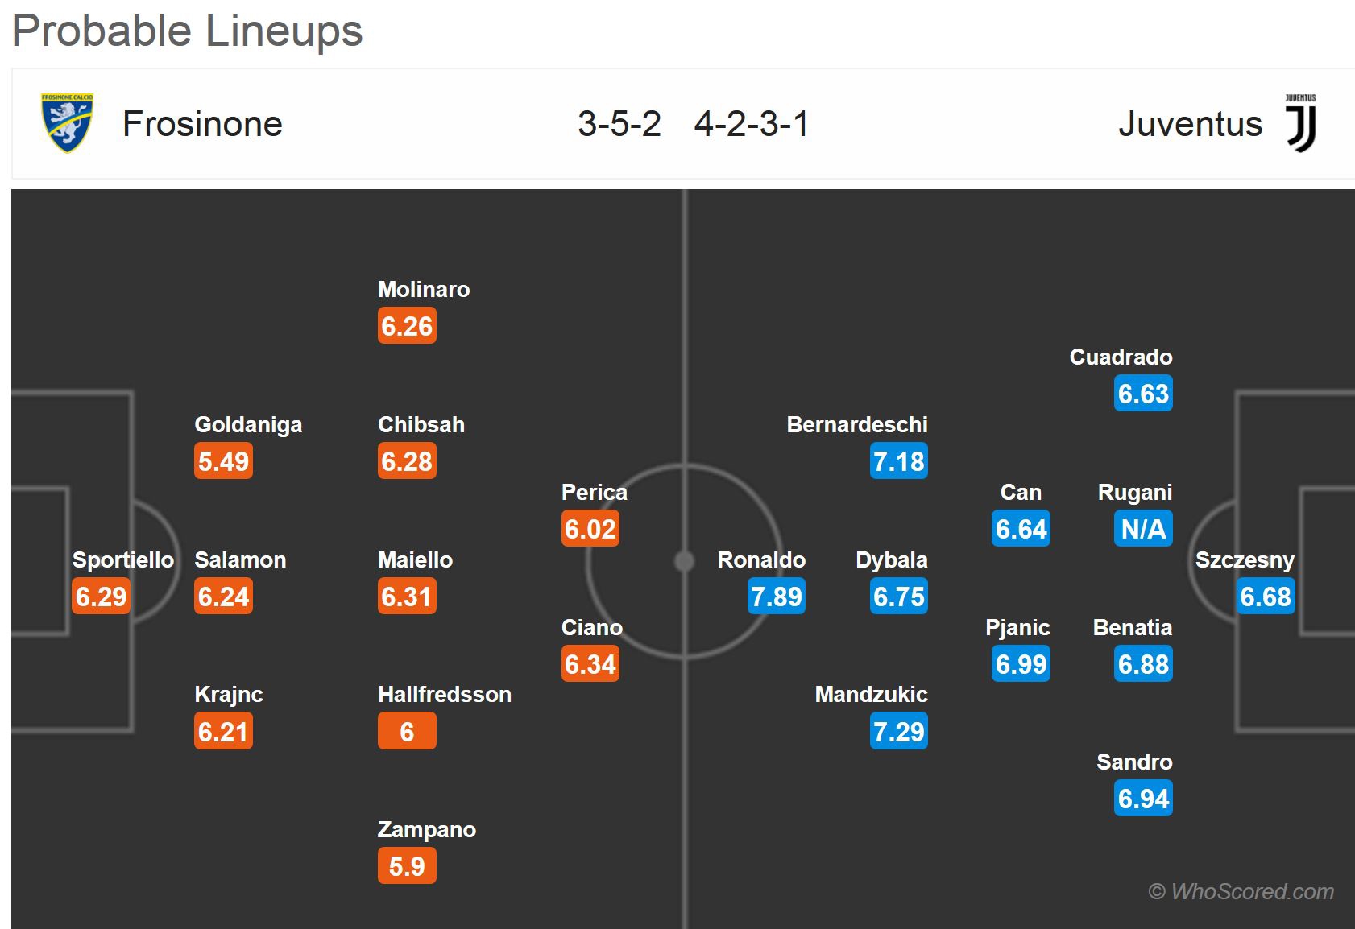Click the Juventus club logo icon
The height and width of the screenshot is (929, 1355).
(x=1300, y=123)
